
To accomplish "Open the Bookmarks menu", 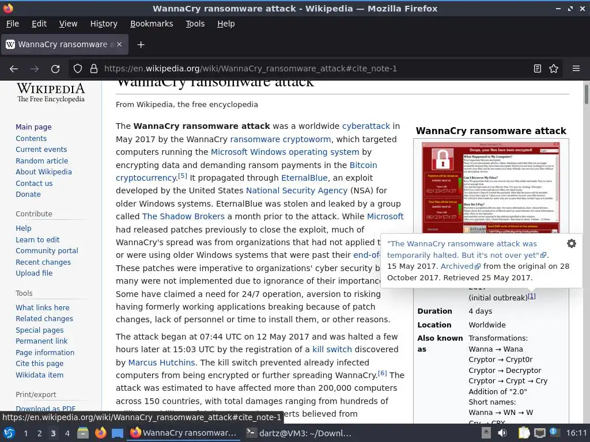I will [x=152, y=24].
